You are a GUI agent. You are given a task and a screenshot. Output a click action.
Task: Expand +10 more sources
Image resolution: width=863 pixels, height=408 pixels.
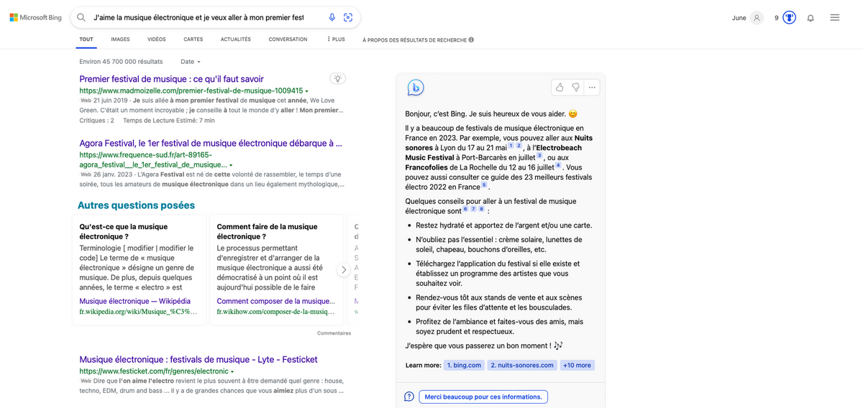tap(577, 365)
